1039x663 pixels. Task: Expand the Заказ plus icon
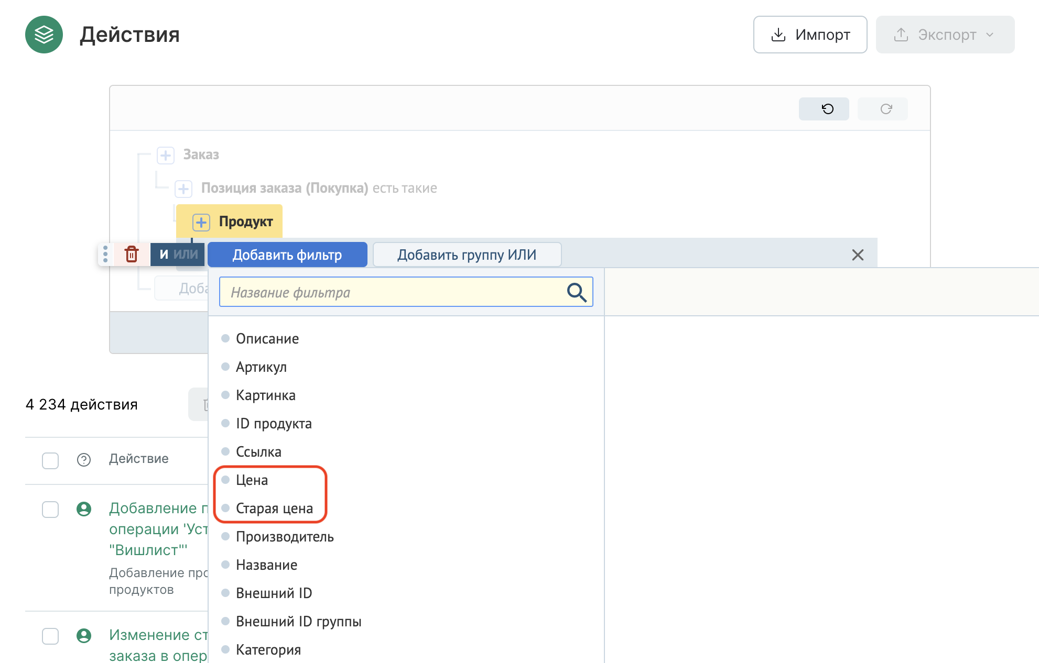pos(166,155)
